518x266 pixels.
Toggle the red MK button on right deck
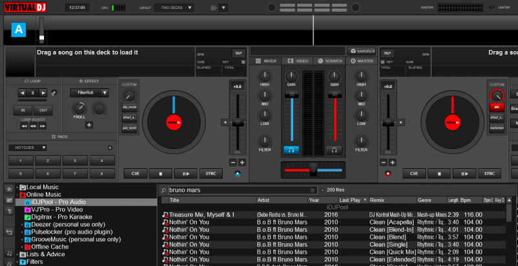(497, 107)
